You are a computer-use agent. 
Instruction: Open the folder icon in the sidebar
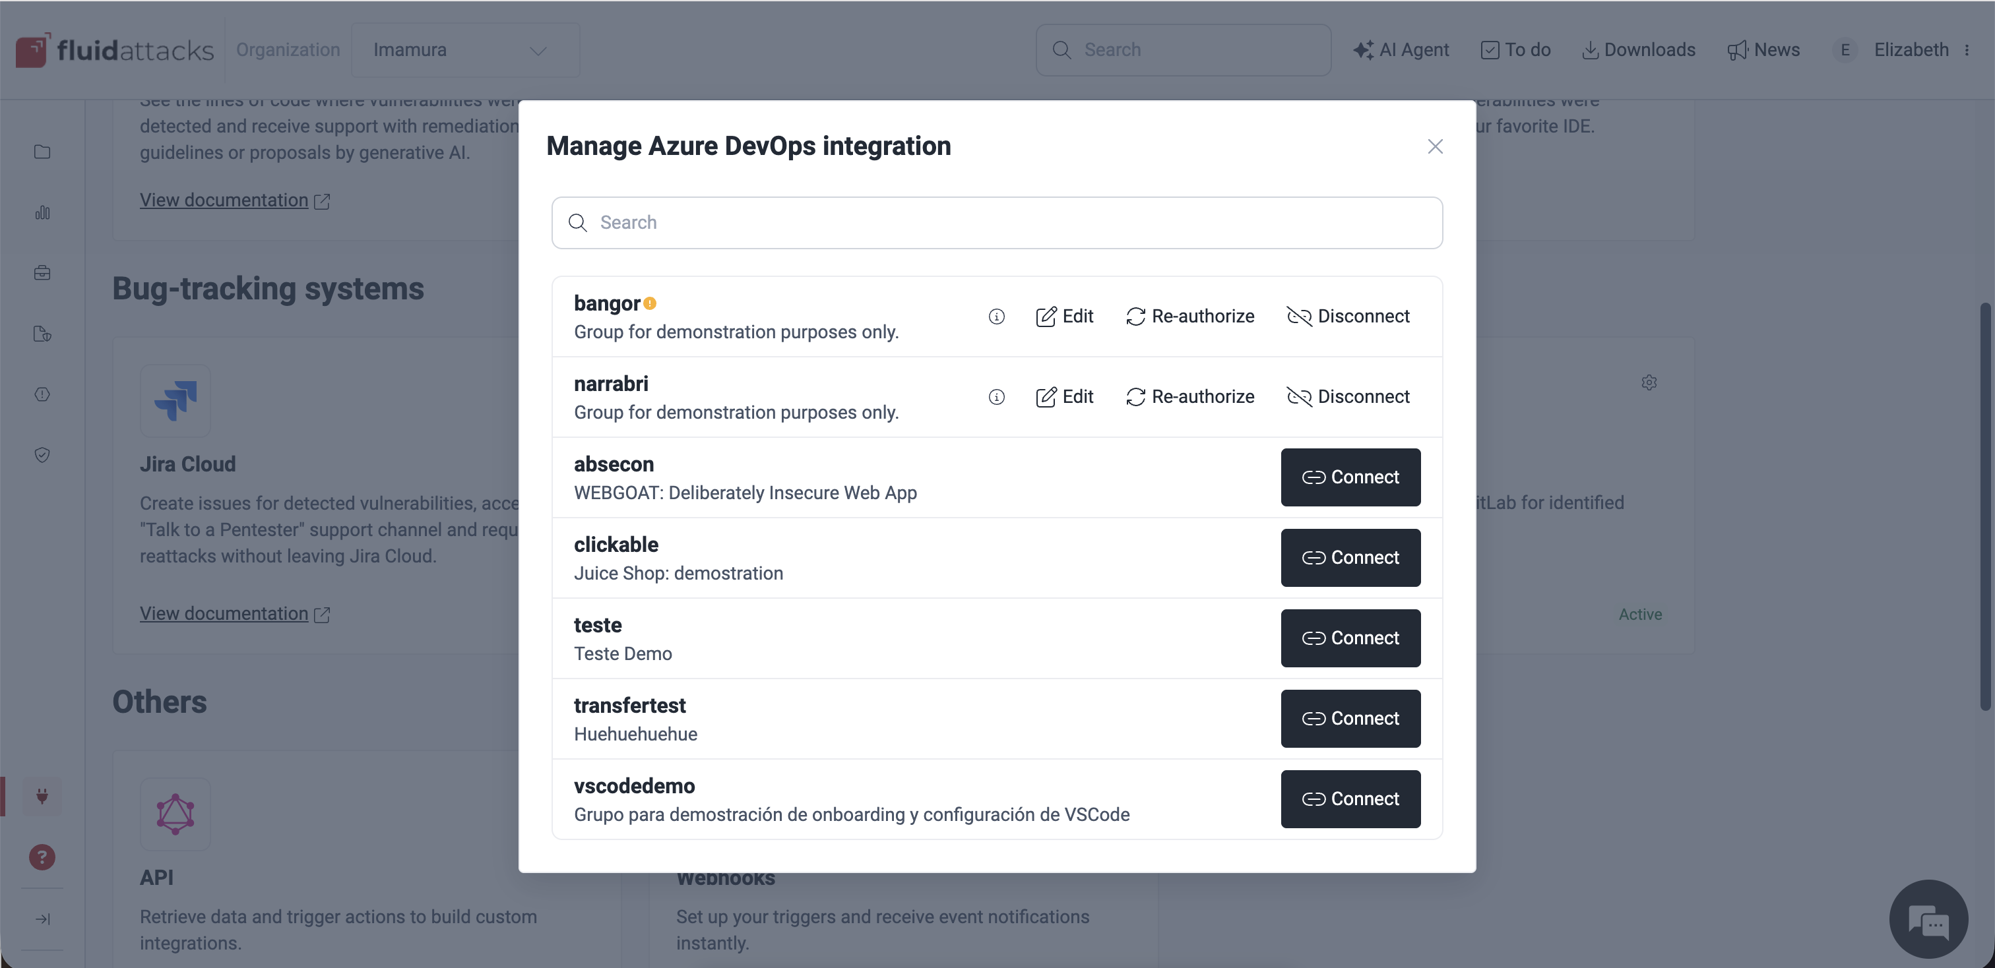coord(43,152)
